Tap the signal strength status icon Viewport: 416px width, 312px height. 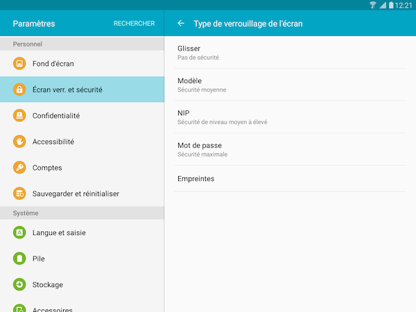(x=383, y=5)
